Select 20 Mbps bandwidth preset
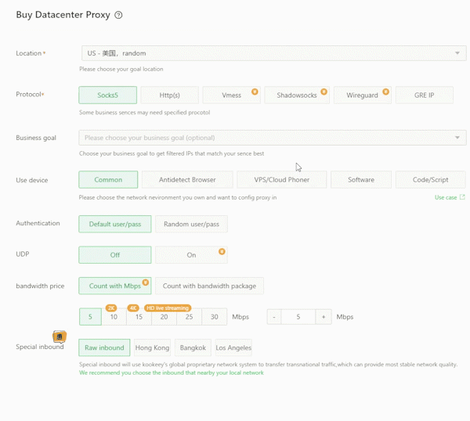 pos(164,317)
